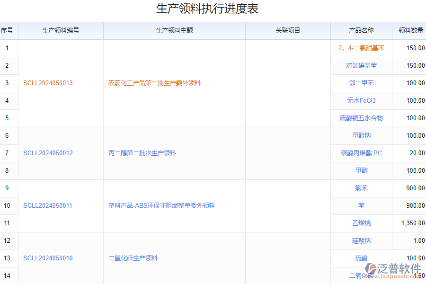Open requisition link SCLL2024050010
The width and height of the screenshot is (426, 284).
[48, 258]
